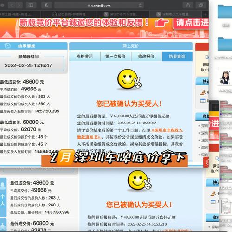Viewport: 232px width, 232px height.
Task: Click the upper smiley face victory icon
Action: (x=129, y=79)
